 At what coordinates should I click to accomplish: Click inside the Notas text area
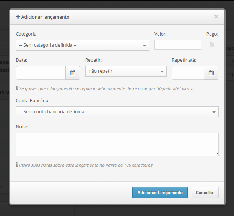pos(117,144)
